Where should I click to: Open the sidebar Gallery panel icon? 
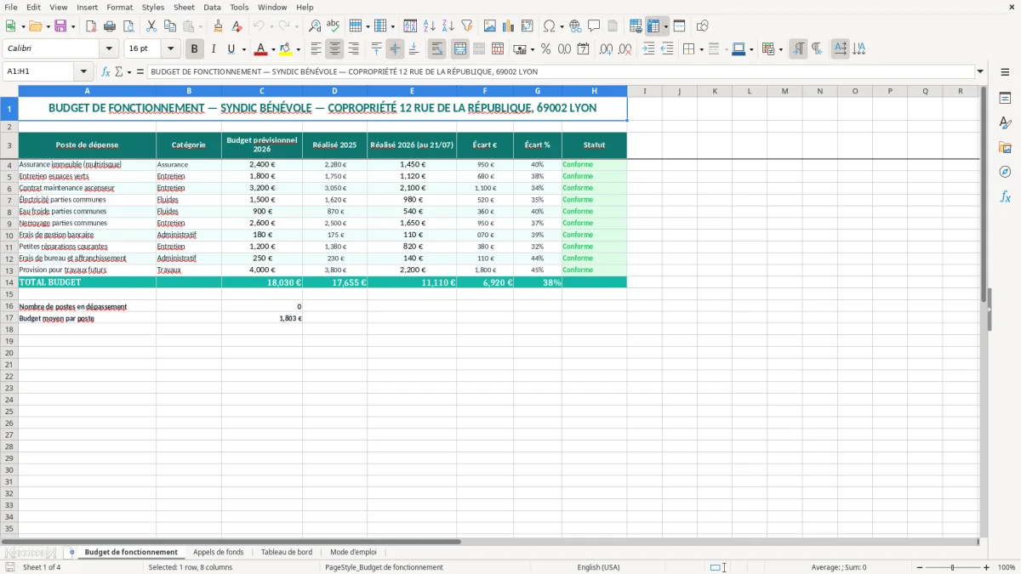1005,147
